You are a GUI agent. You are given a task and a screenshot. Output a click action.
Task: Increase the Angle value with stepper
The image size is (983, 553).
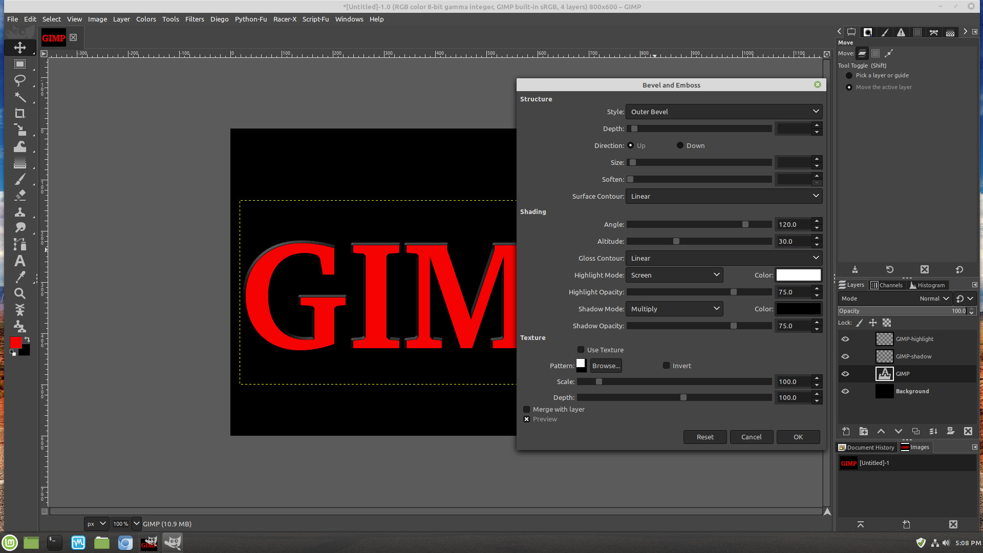pos(817,221)
